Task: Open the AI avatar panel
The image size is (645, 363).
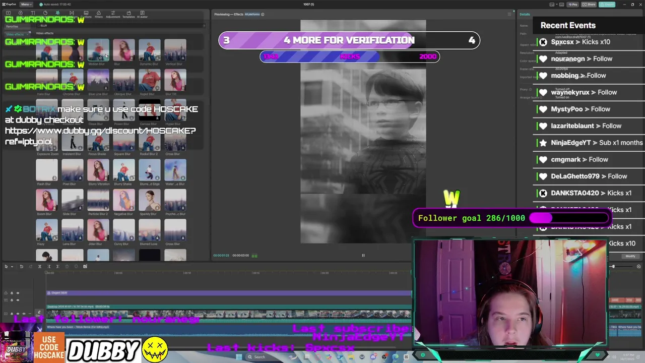Action: [142, 14]
